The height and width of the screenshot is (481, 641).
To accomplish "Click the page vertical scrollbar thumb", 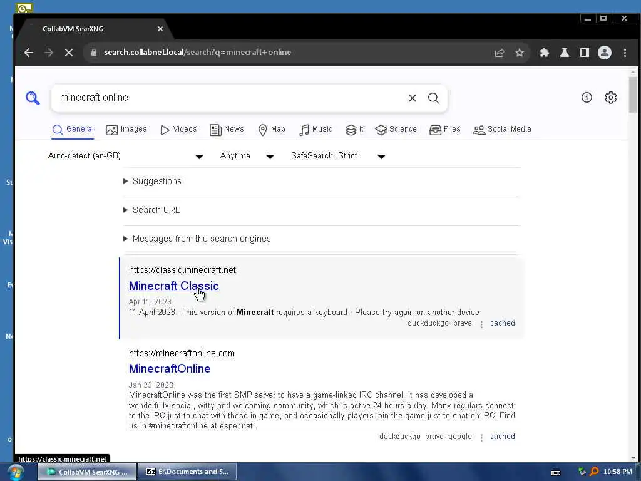I will coord(633,95).
